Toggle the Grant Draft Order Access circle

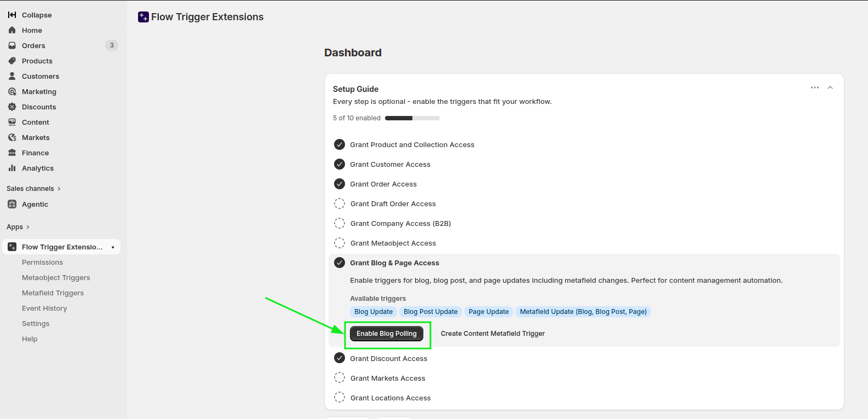(x=340, y=203)
